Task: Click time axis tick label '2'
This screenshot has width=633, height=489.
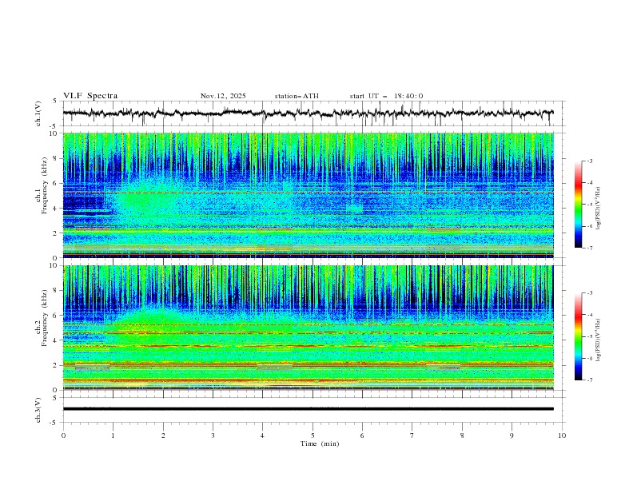Action: (x=163, y=435)
